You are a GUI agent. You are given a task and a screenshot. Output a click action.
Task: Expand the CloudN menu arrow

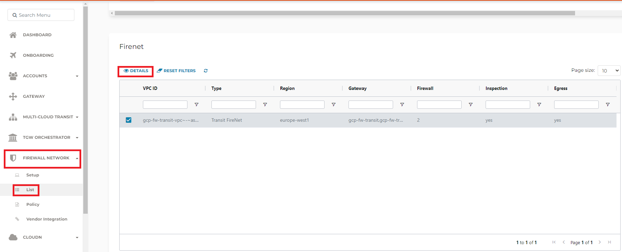77,238
